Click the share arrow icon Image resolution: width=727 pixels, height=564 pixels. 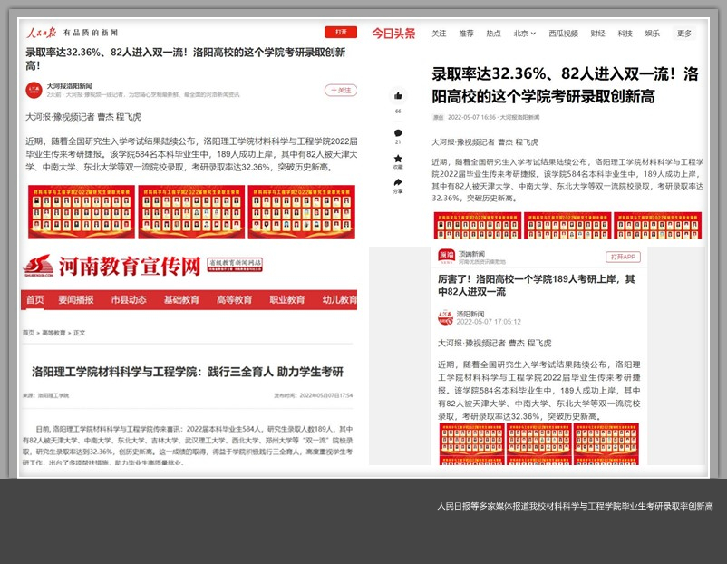(397, 183)
